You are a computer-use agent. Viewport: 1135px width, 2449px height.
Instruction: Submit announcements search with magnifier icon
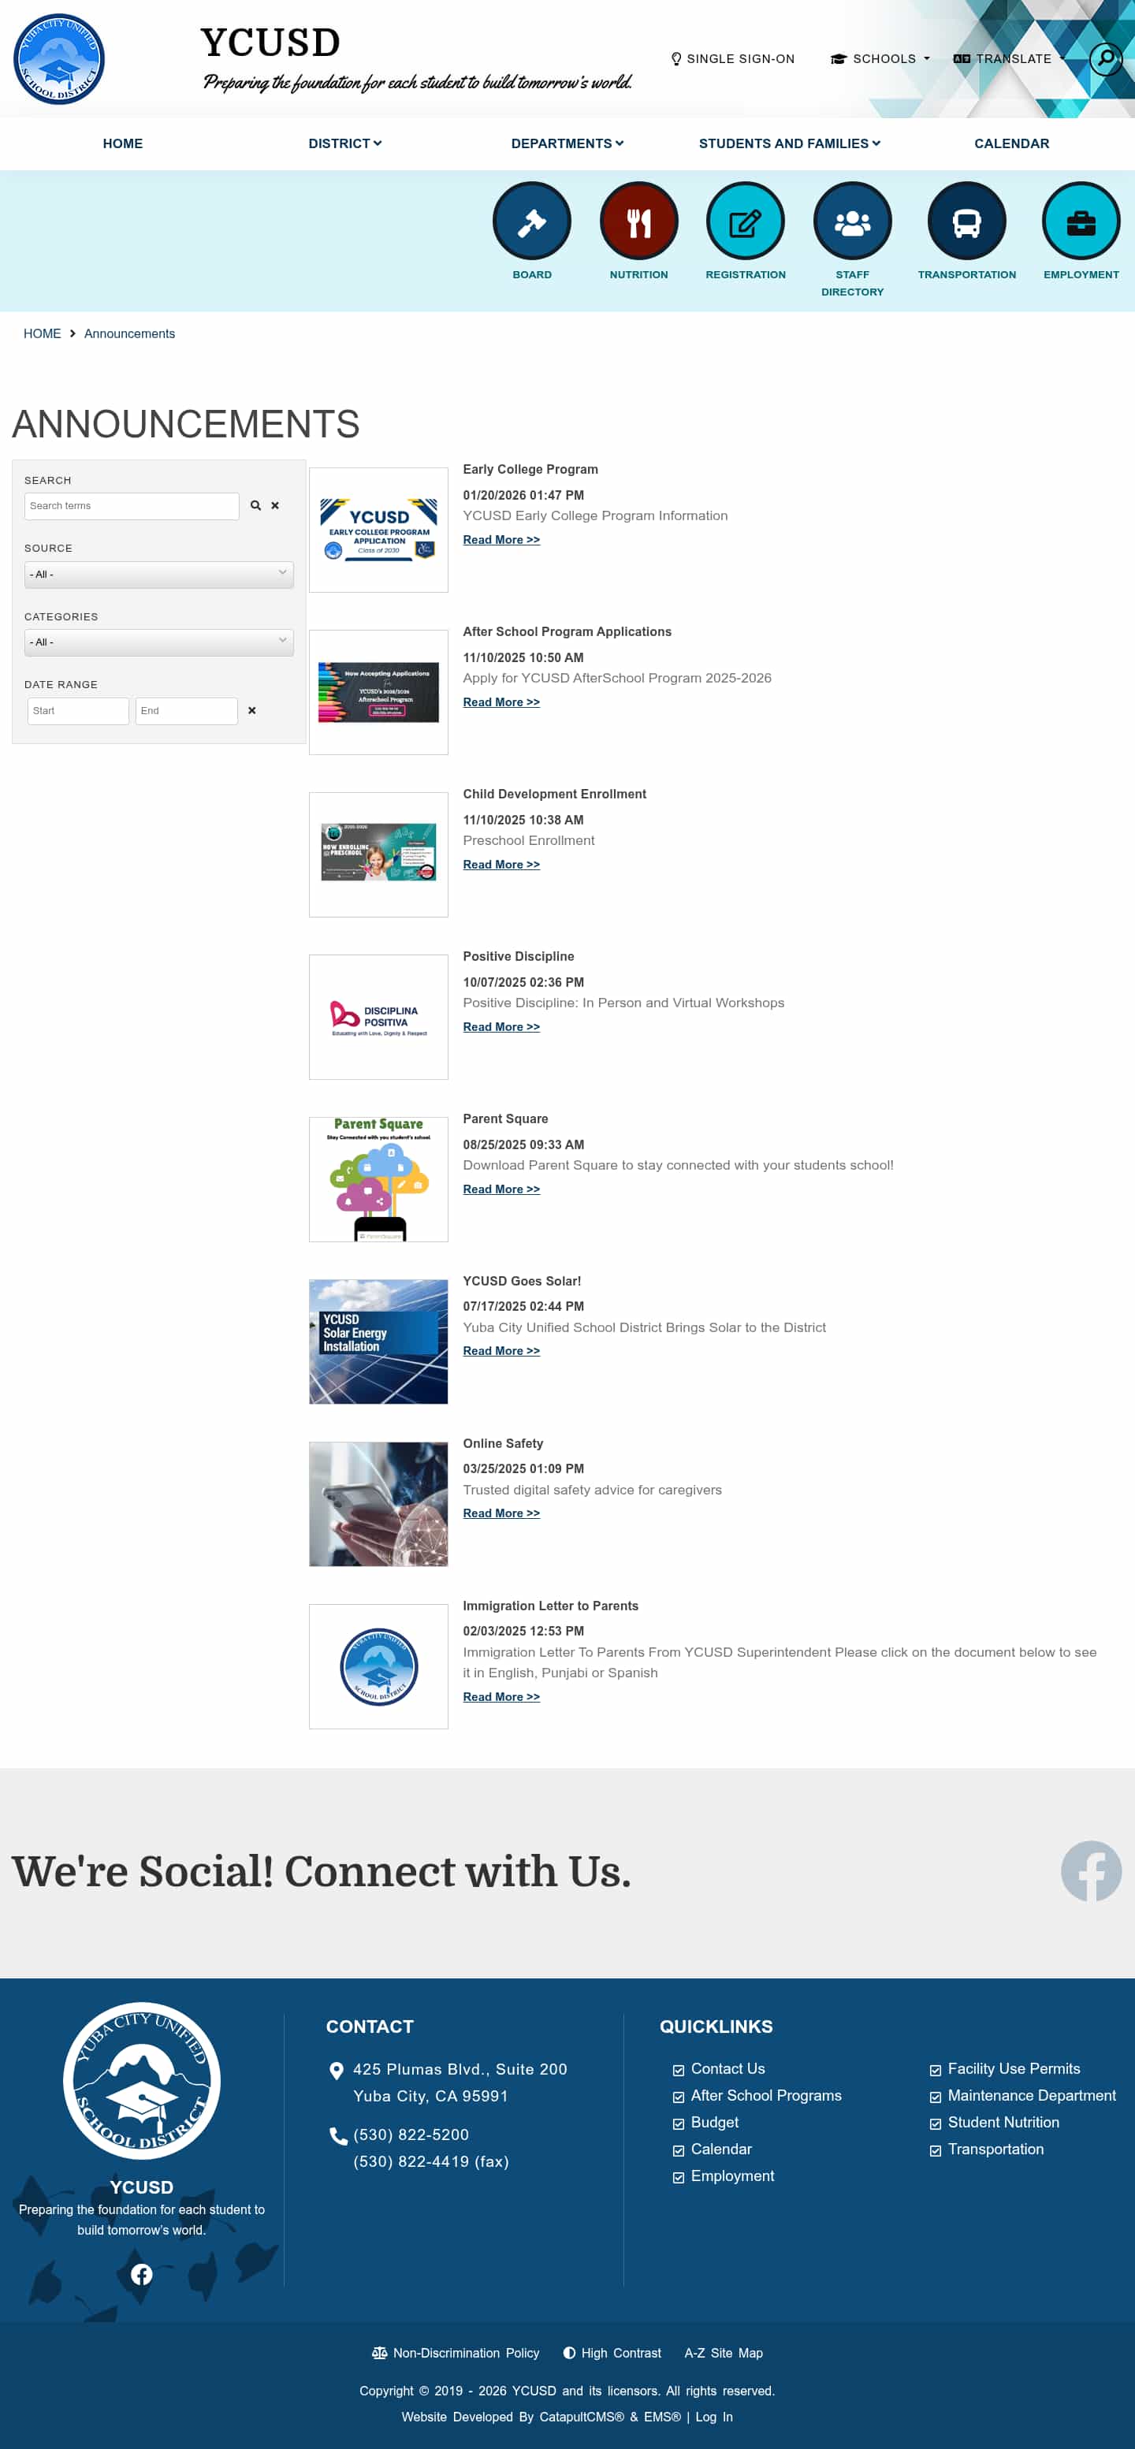pos(255,506)
